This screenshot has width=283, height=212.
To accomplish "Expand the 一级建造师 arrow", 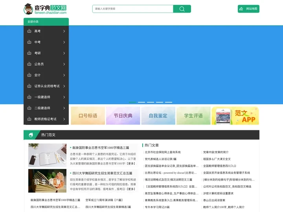I will click(x=64, y=97).
